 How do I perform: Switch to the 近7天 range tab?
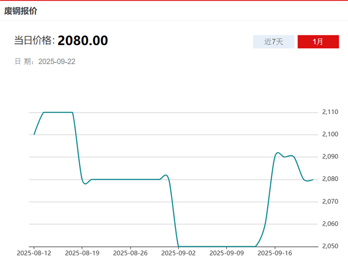274,41
